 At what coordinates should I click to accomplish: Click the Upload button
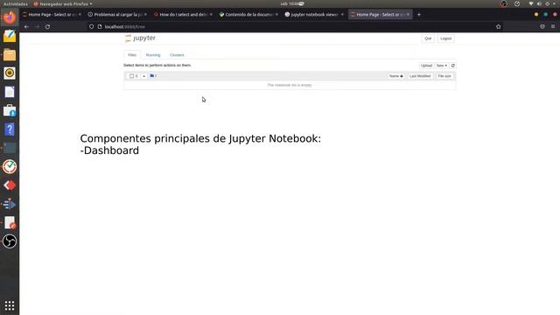point(426,66)
